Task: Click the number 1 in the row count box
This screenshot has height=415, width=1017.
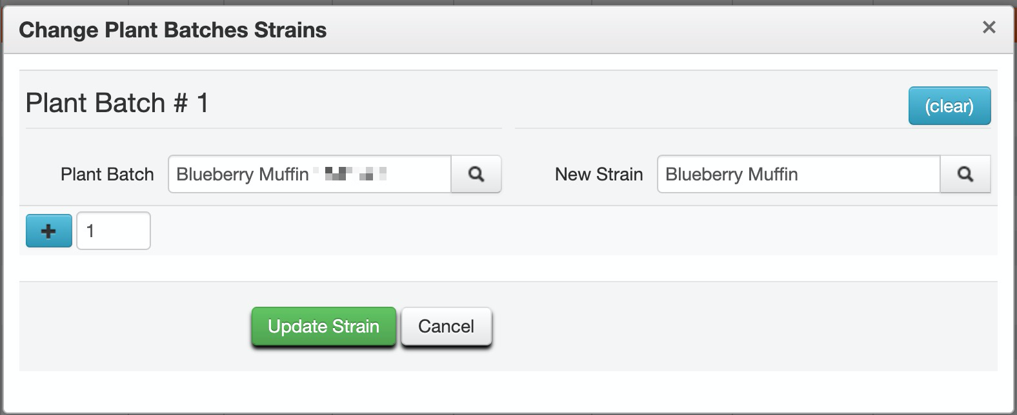Action: coord(90,231)
